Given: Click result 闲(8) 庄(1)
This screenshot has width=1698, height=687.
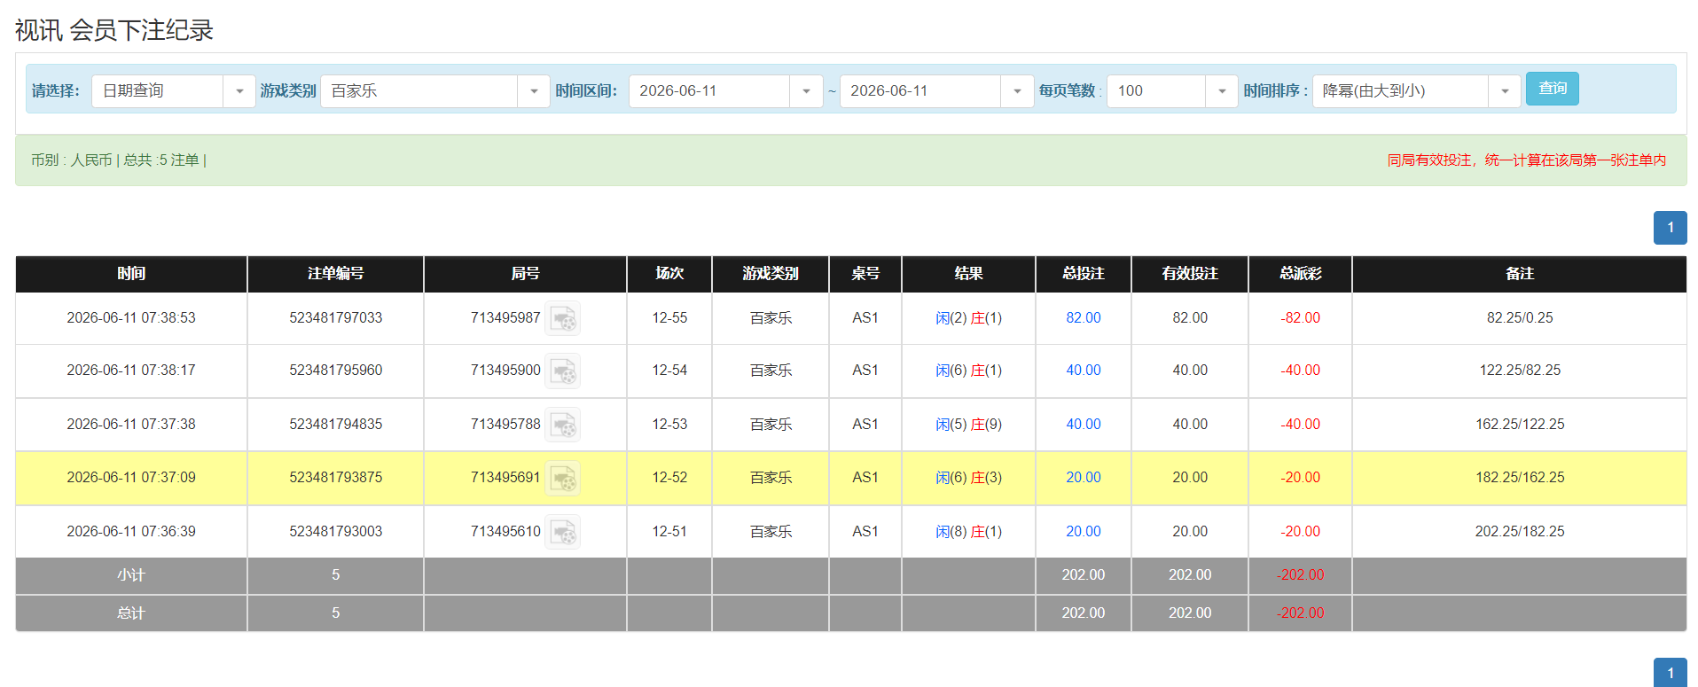Looking at the screenshot, I should tap(968, 532).
